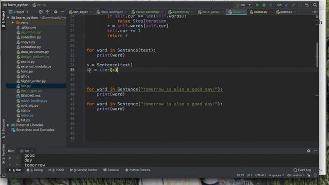Collapse the learn_python root folder
This screenshot has height=185, width=329.
point(8,17)
